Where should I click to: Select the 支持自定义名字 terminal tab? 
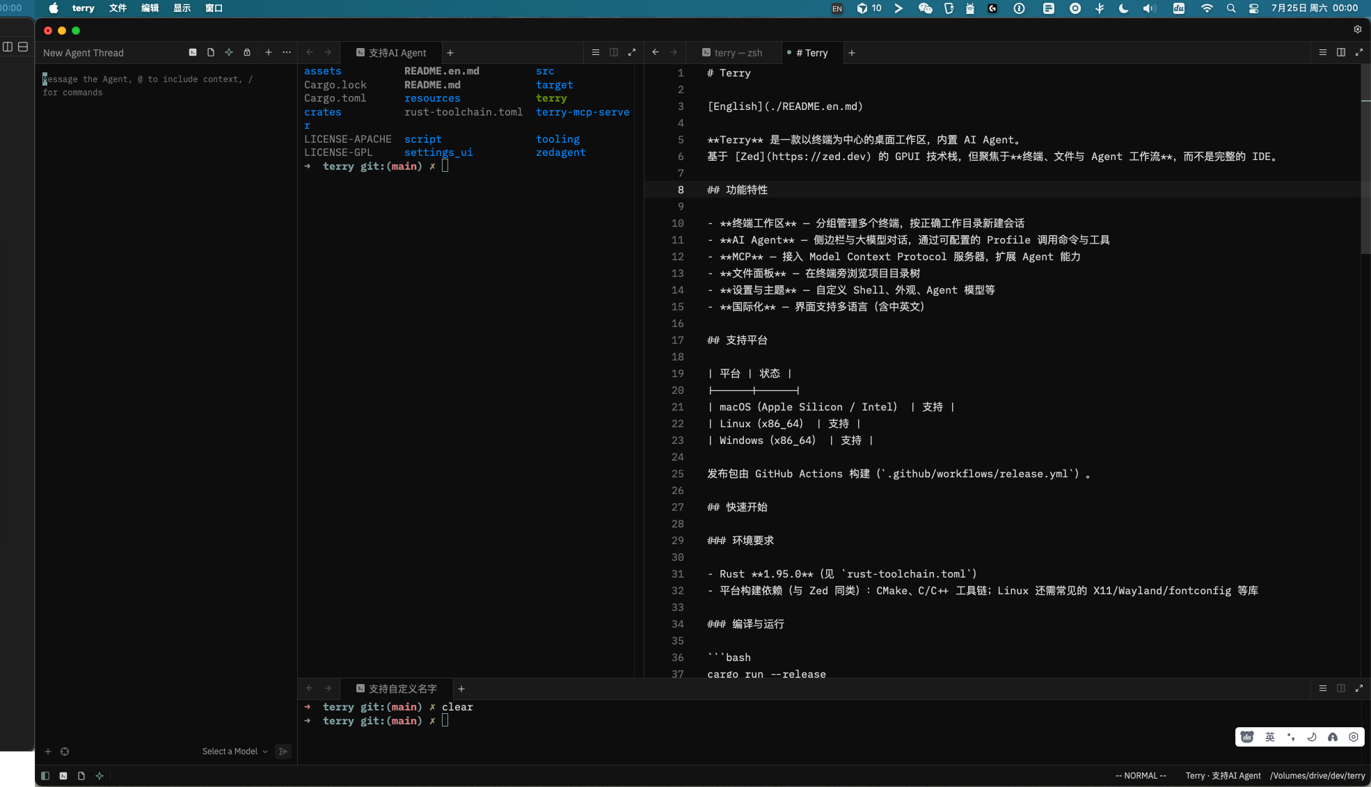click(x=397, y=689)
